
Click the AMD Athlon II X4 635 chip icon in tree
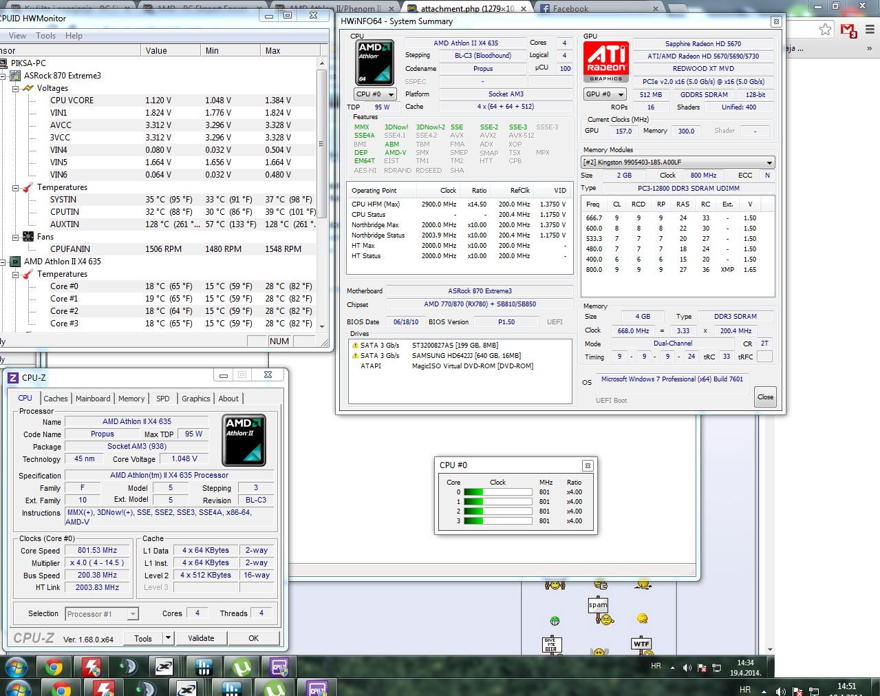(15, 262)
